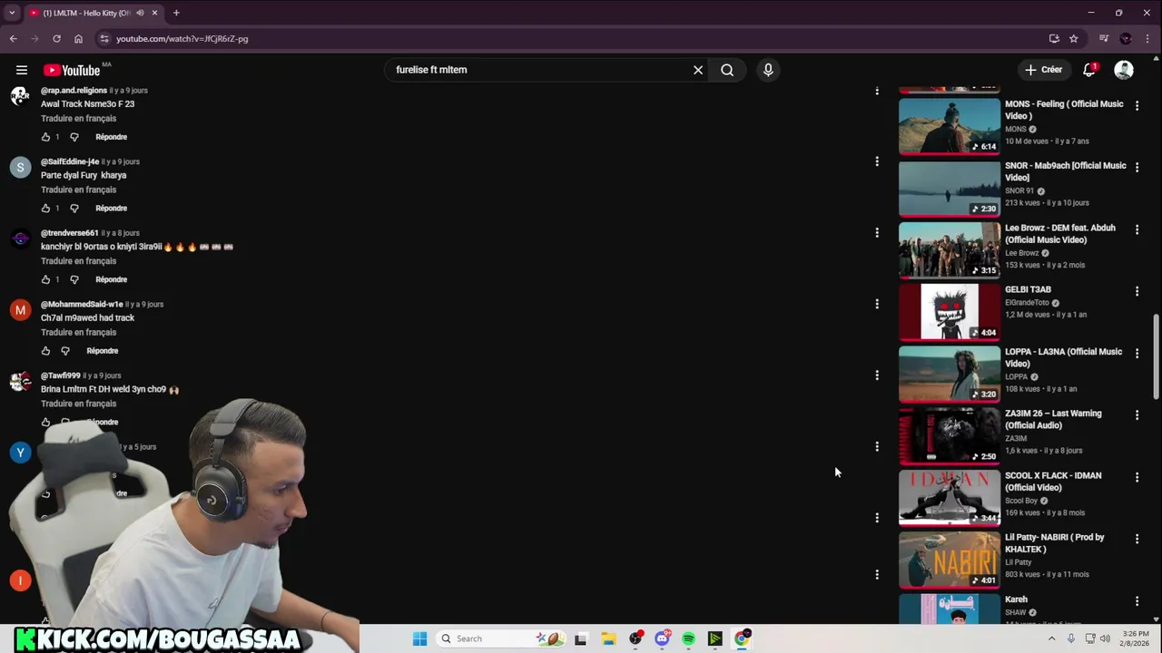The width and height of the screenshot is (1162, 653).
Task: Select the LMLTM - Hello Kitty browser tab
Action: point(93,13)
